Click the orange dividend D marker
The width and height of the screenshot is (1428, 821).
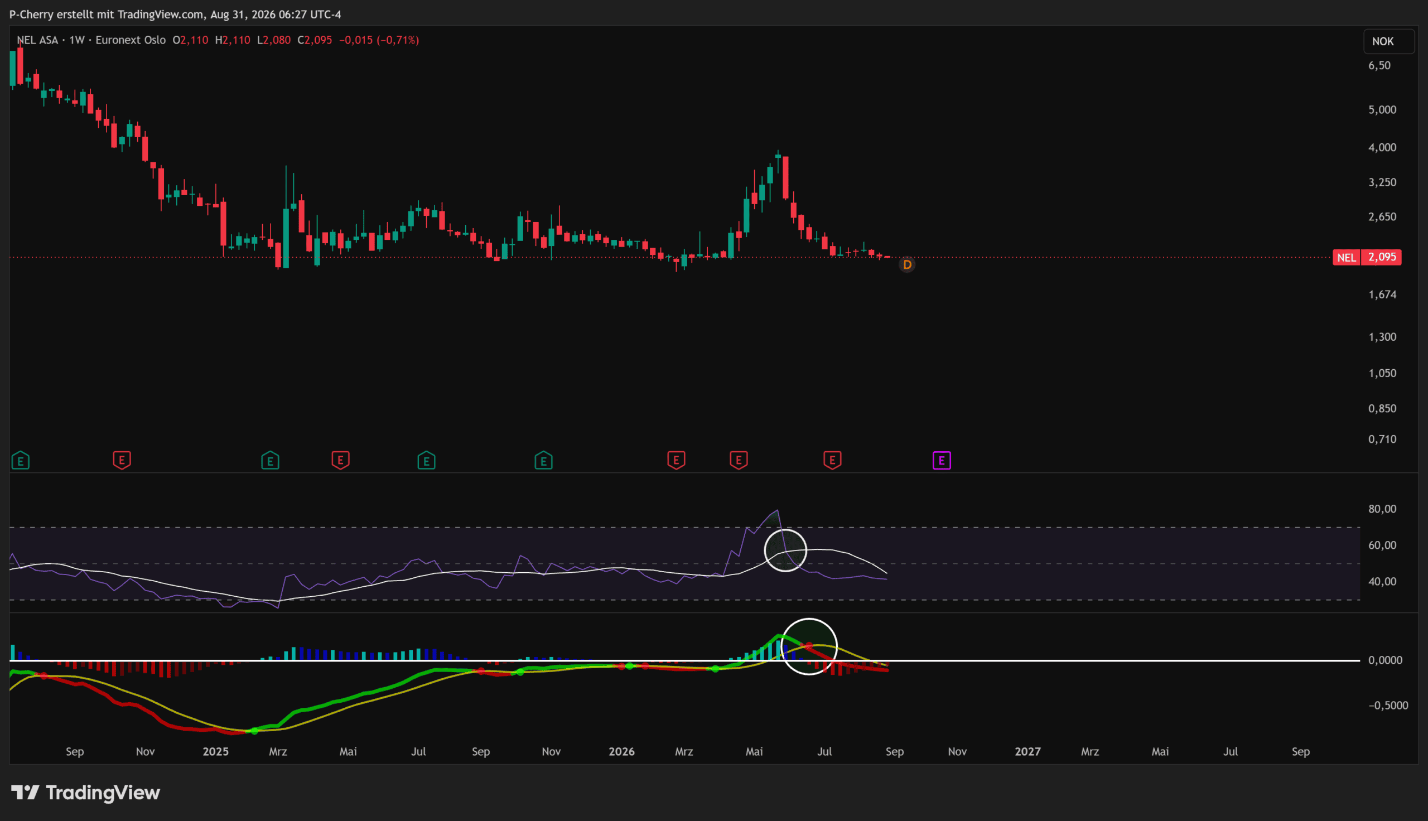(x=907, y=264)
